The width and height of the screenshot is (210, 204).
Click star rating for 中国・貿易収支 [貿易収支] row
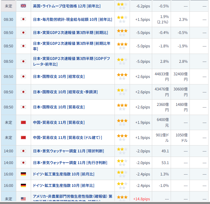pyautogui.click(x=122, y=122)
